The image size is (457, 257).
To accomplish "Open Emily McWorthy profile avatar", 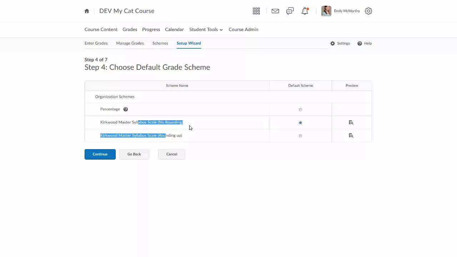I will tap(326, 11).
